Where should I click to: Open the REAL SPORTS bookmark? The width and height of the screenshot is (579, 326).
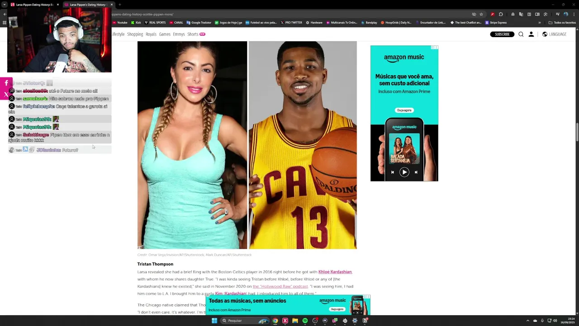tap(155, 23)
